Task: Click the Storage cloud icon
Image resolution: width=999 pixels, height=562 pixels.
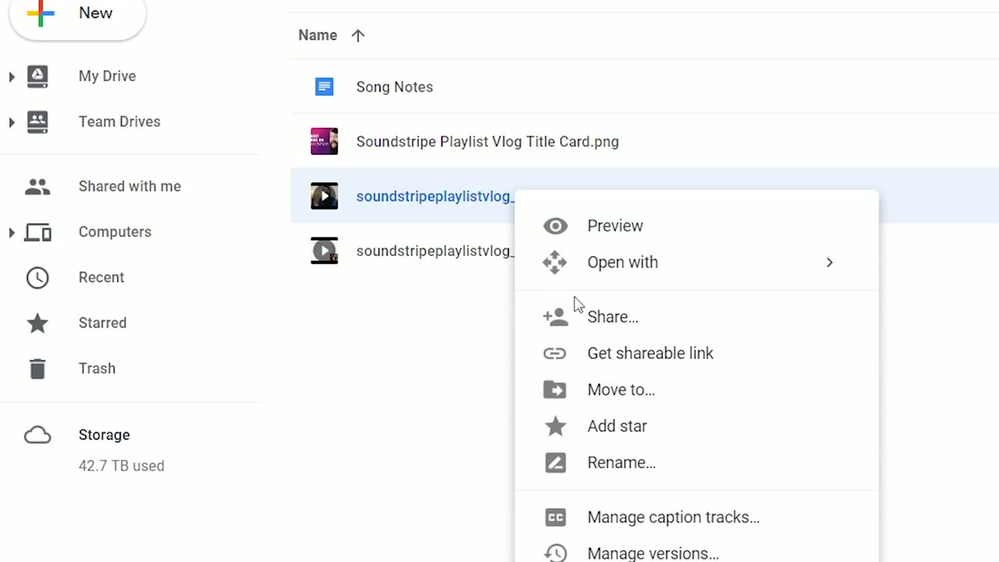Action: point(37,435)
